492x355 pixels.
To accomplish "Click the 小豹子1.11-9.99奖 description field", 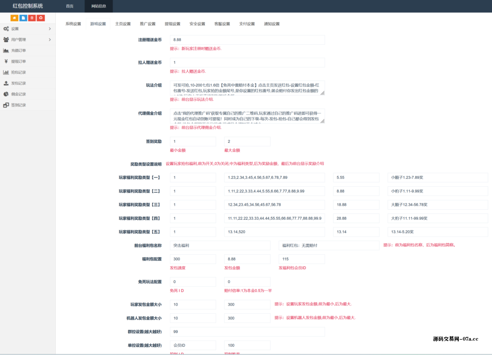I will point(438,191).
